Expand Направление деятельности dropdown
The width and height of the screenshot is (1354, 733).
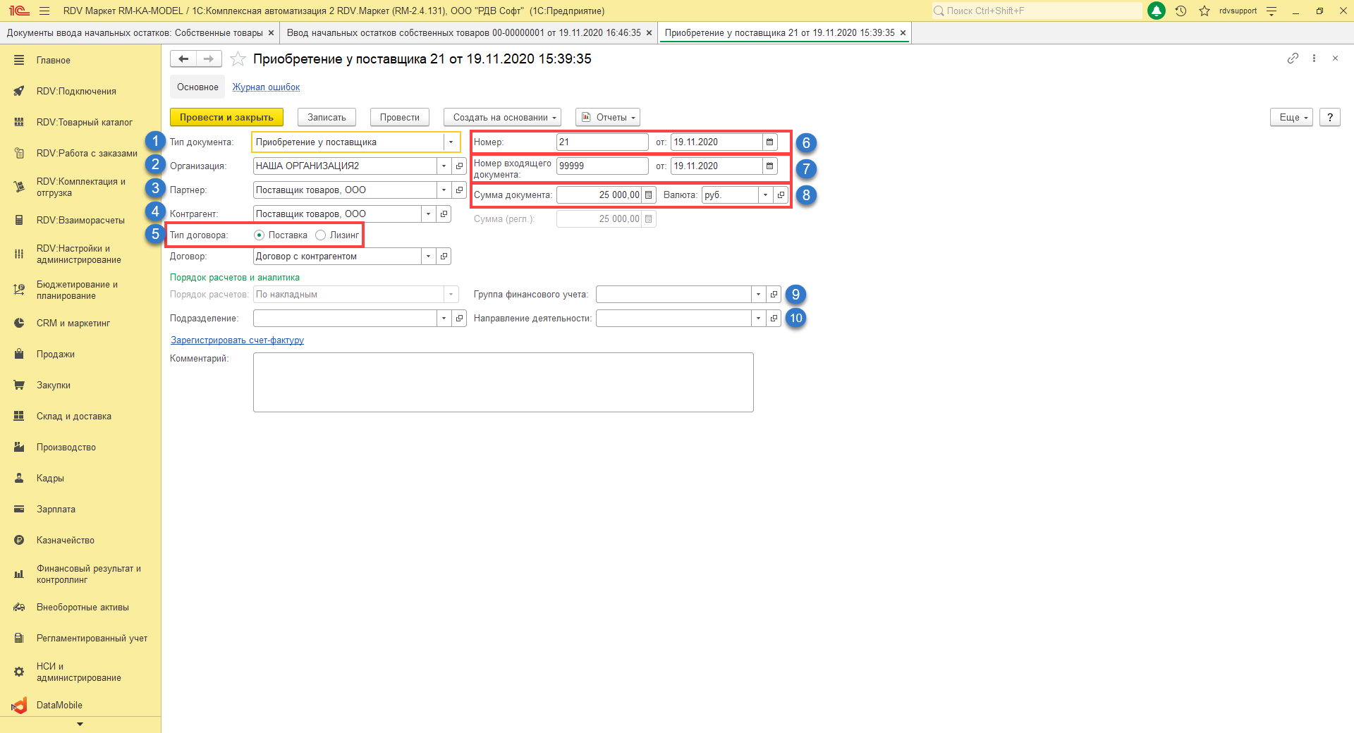tap(758, 319)
